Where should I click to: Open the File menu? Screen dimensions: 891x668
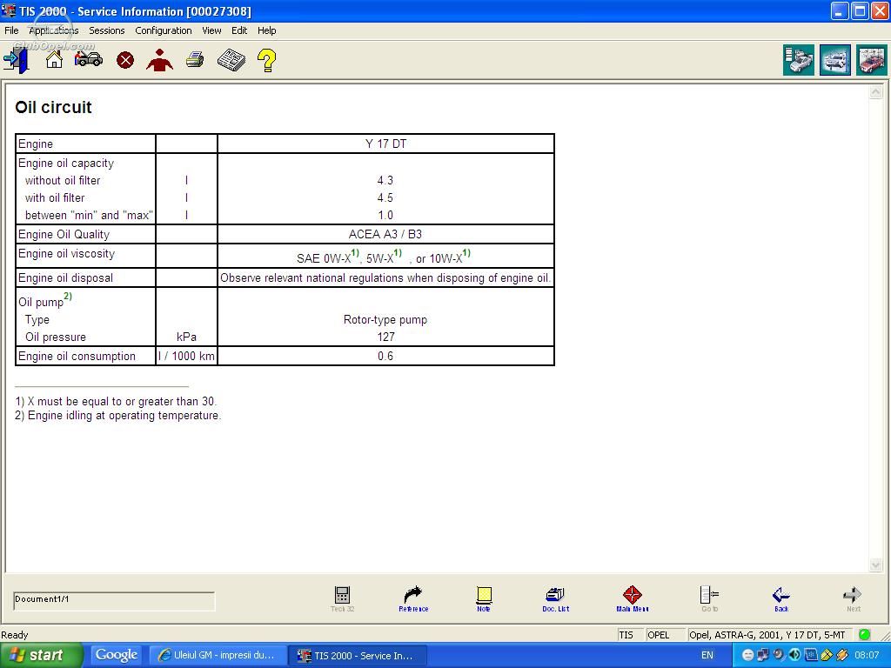(11, 30)
